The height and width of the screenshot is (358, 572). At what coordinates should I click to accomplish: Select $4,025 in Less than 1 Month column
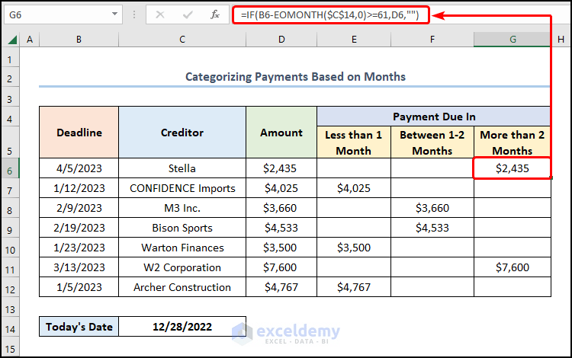click(x=354, y=188)
